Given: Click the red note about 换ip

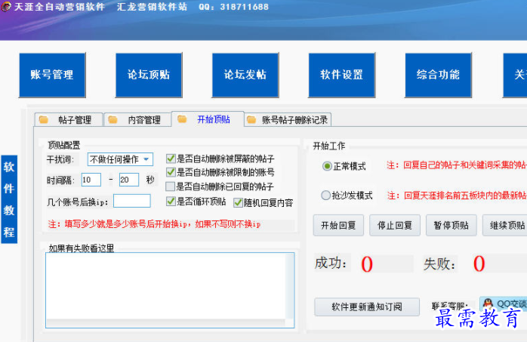Looking at the screenshot, I should pos(154,224).
